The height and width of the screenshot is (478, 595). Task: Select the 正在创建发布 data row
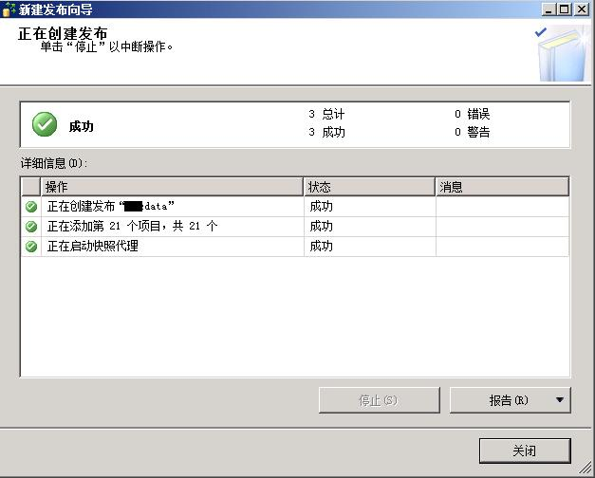(295, 207)
